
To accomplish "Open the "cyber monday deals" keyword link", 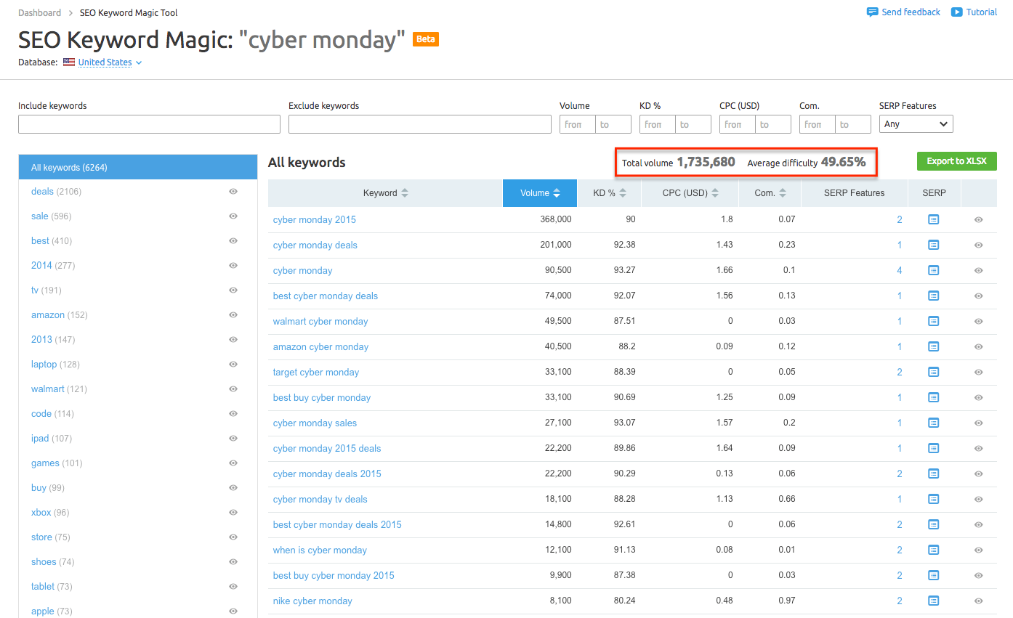I will [315, 245].
